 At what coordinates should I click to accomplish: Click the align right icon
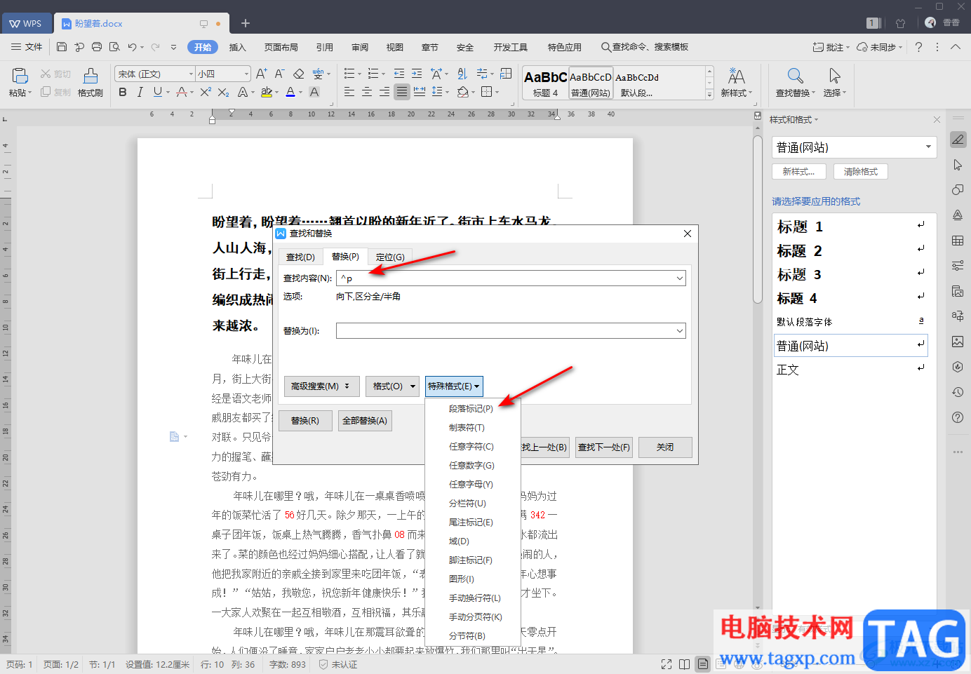tap(384, 92)
